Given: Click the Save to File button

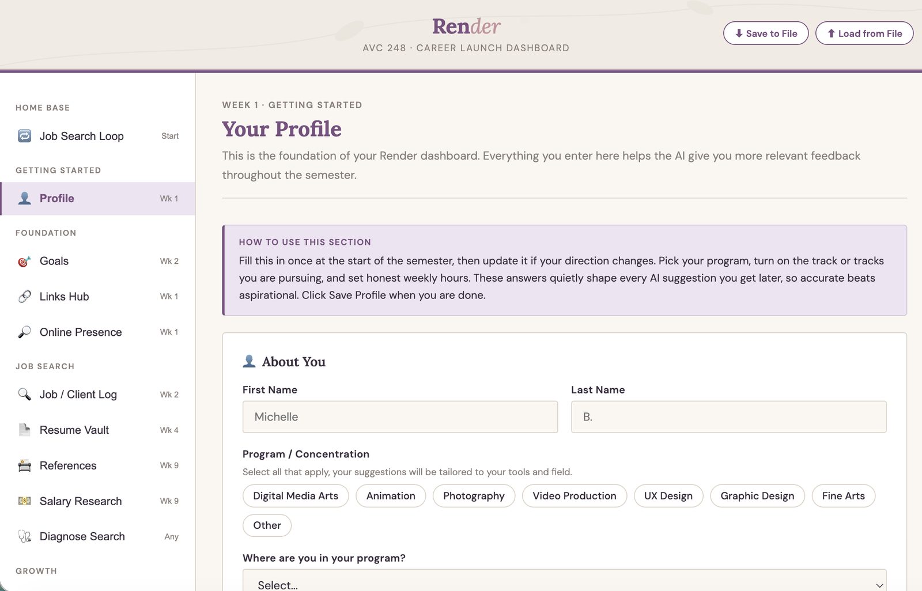Looking at the screenshot, I should 766,33.
